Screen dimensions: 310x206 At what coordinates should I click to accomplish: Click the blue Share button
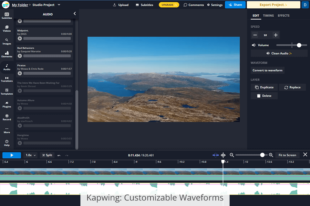pyautogui.click(x=235, y=5)
